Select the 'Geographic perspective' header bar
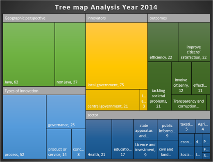 click(44, 18)
